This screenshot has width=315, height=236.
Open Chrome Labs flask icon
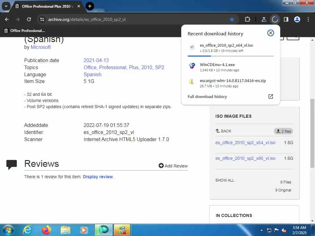(264, 19)
